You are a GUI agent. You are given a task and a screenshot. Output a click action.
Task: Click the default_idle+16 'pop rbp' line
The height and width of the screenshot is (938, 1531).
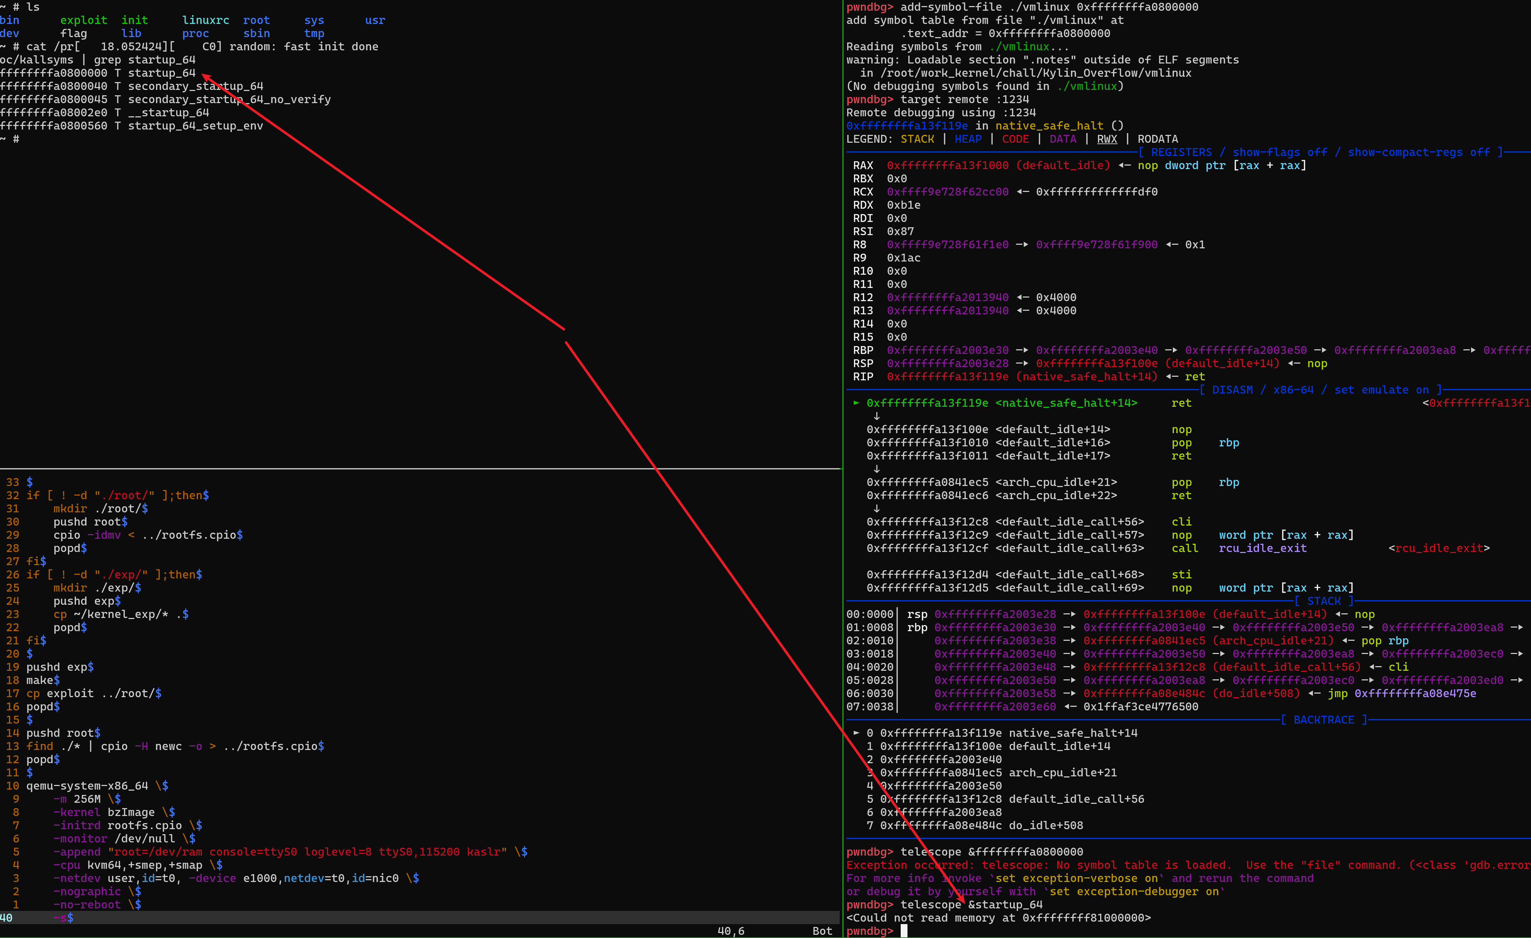pyautogui.click(x=1053, y=442)
